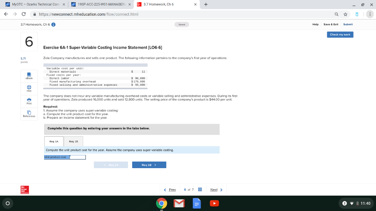Click the exercise title heading
The height and width of the screenshot is (211, 376).
click(x=103, y=48)
